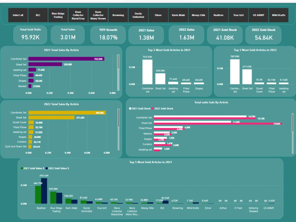The height and width of the screenshot is (222, 296).
Task: Click the Select all filter button
Action: pos(18,15)
